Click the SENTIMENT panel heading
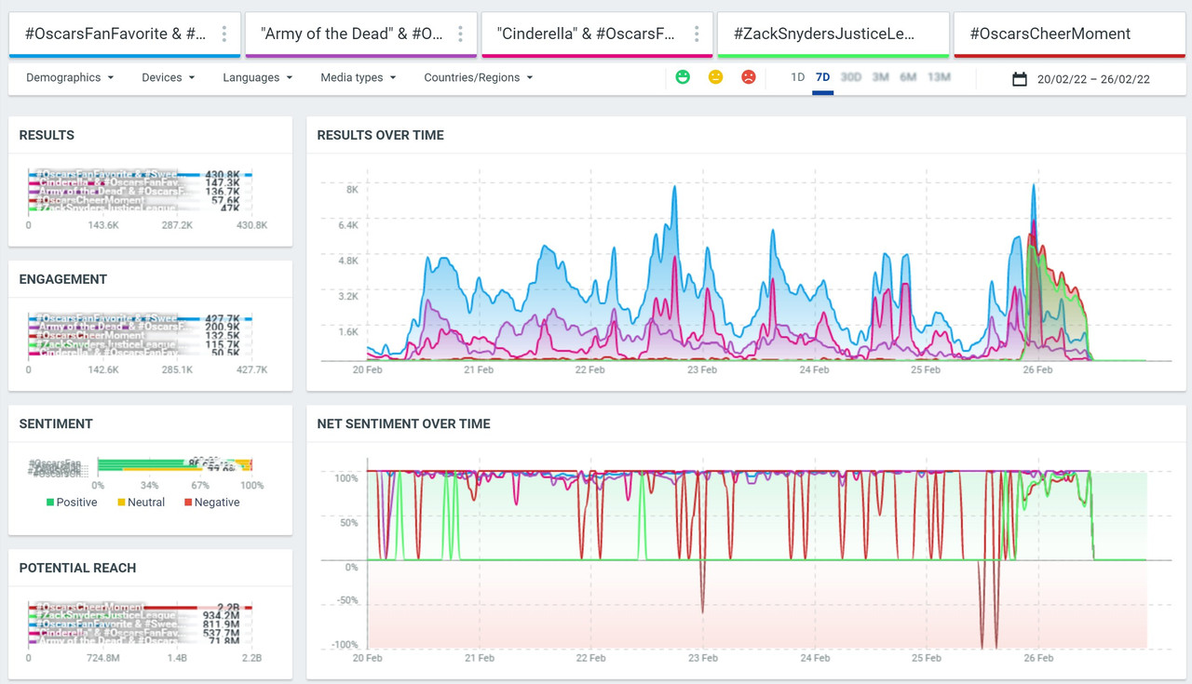The width and height of the screenshot is (1192, 684). [x=56, y=423]
